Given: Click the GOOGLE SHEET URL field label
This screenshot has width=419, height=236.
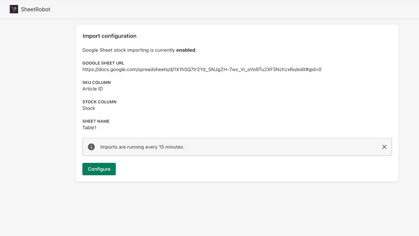Looking at the screenshot, I should [x=103, y=63].
